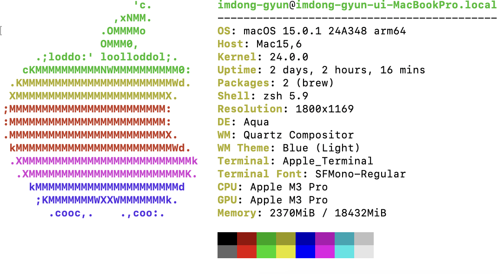
Task: Click the OS line reading macOS 15.0.1
Action: (311, 31)
